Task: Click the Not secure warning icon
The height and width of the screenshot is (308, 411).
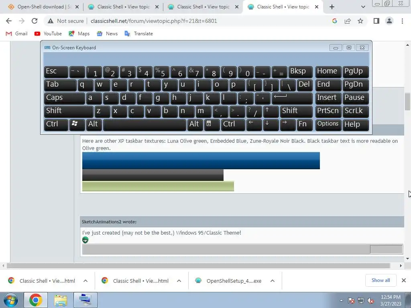Action: (x=51, y=21)
